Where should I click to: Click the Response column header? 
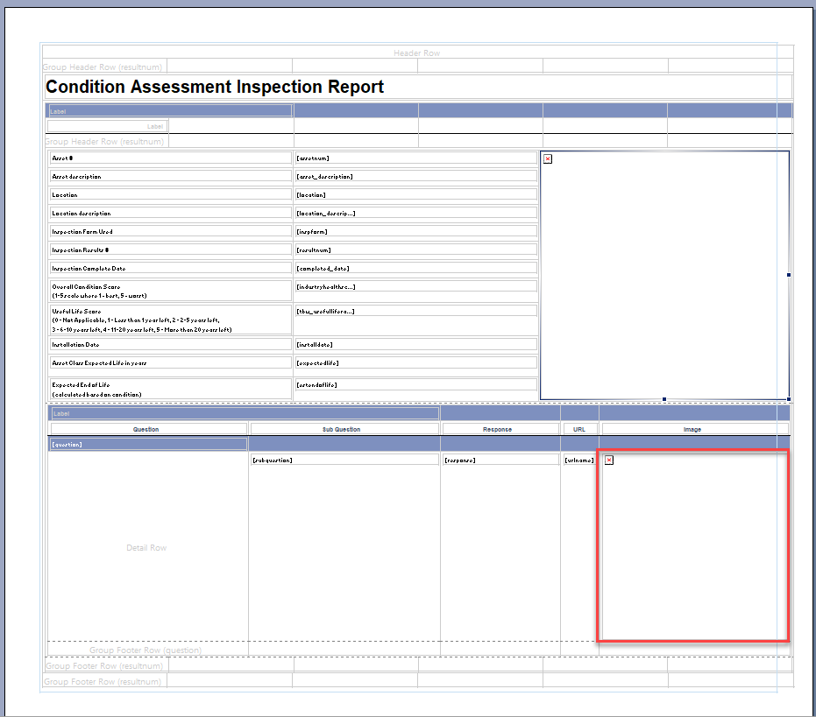tap(500, 429)
